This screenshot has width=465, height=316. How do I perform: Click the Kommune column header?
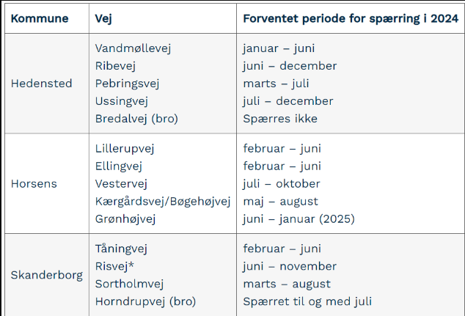(40, 18)
